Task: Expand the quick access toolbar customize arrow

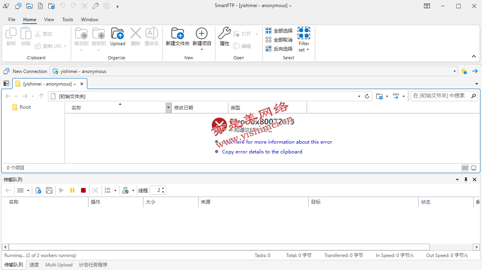Action: click(x=118, y=7)
